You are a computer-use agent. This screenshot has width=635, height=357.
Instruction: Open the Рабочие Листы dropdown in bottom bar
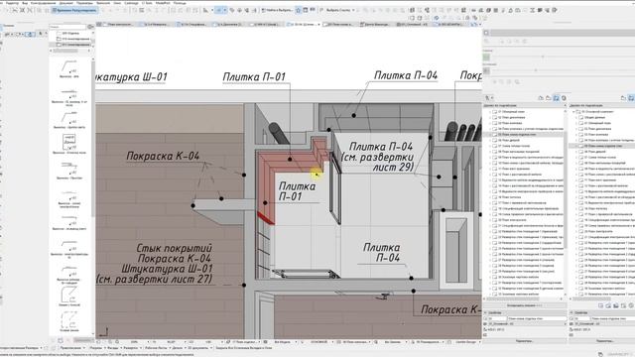click(x=157, y=348)
